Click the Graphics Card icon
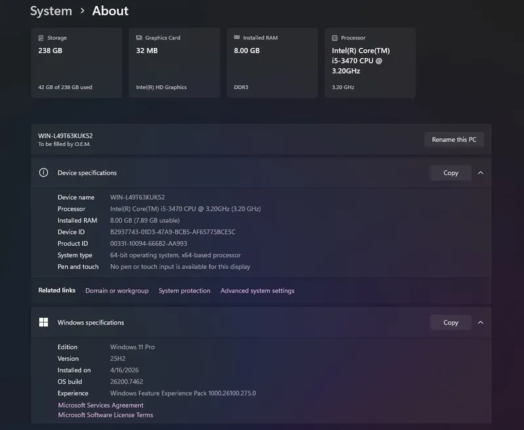The image size is (524, 430). click(x=139, y=38)
